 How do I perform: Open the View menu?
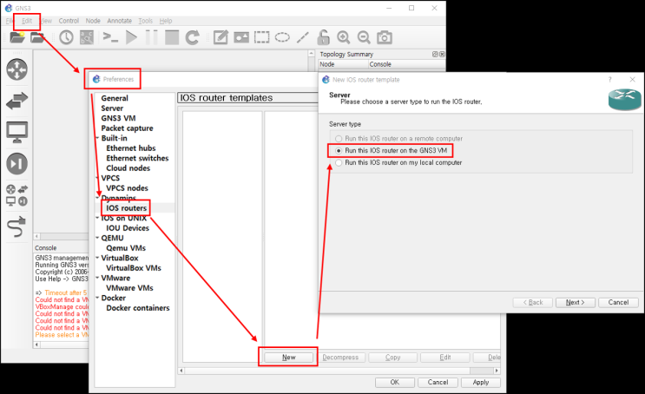coord(46,21)
